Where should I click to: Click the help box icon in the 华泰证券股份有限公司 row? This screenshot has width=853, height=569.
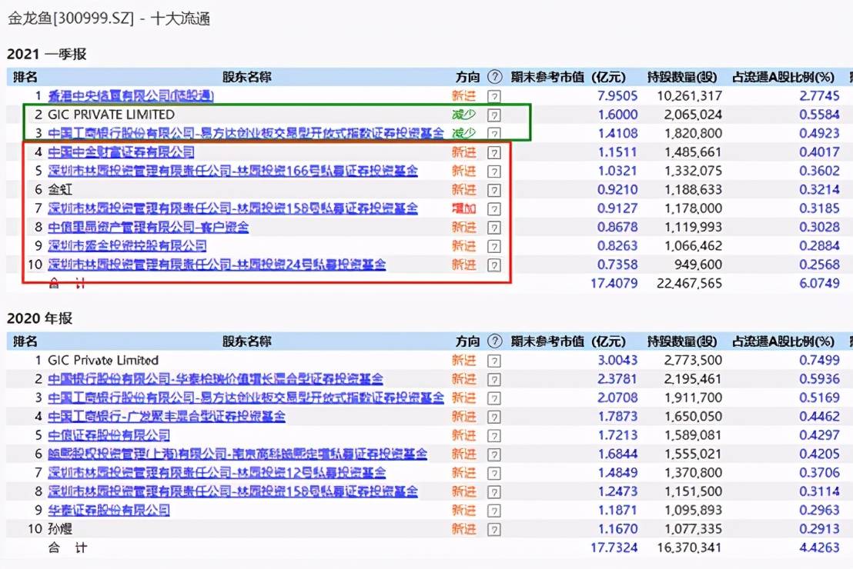pos(494,511)
